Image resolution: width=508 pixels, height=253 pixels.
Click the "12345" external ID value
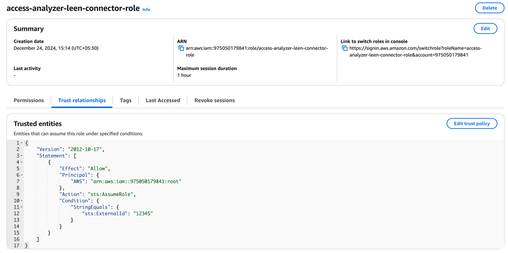coord(143,213)
